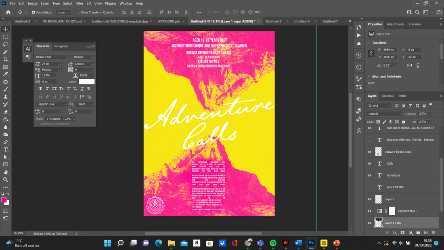Apply Underline text style
Image resolution: width=444 pixels, height=250 pixels.
coord(82,89)
